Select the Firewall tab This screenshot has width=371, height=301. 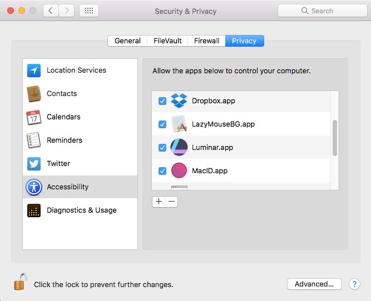click(x=206, y=41)
